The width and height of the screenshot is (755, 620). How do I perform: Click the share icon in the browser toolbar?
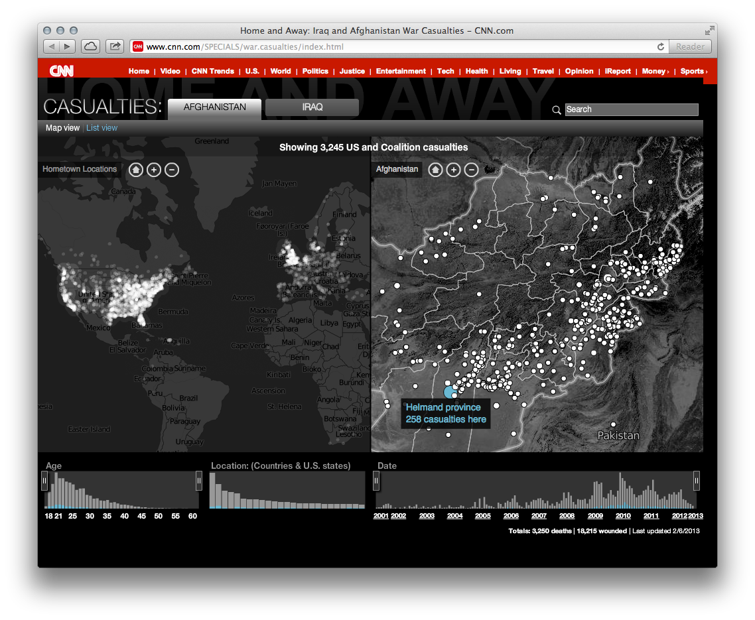click(113, 46)
